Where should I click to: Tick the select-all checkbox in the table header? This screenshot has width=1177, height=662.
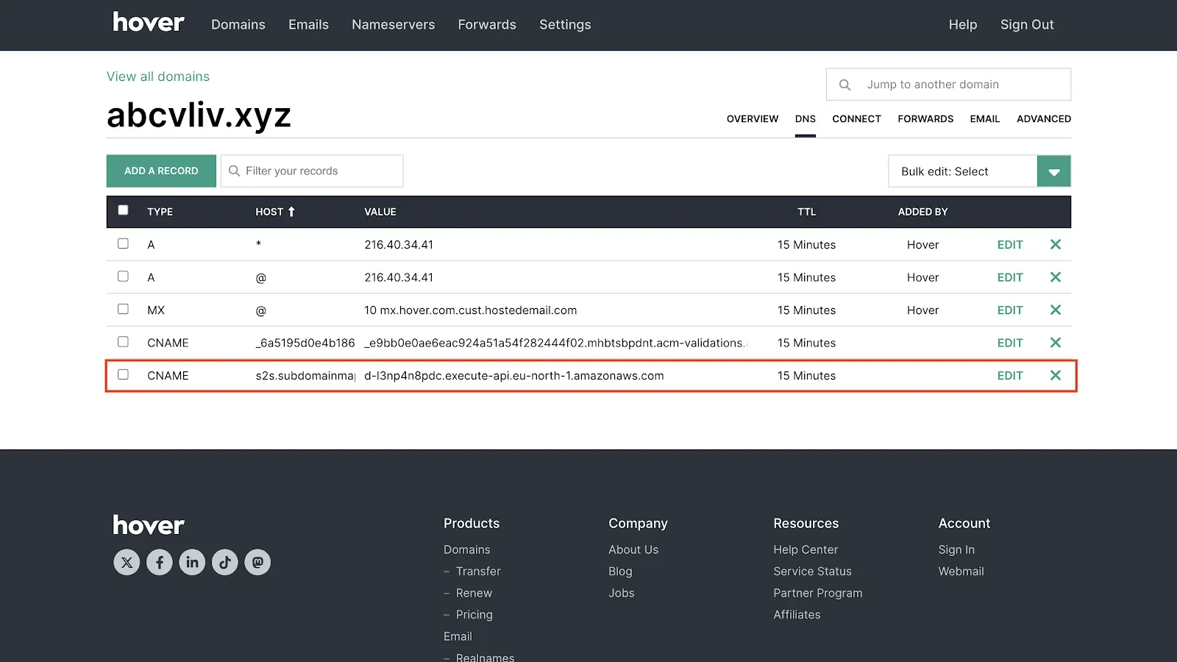[x=123, y=210]
